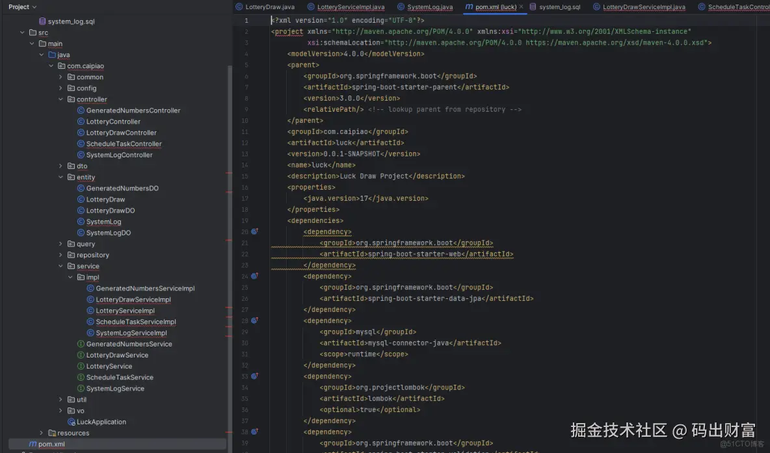Click gutter dependency icon on line 33

point(254,376)
